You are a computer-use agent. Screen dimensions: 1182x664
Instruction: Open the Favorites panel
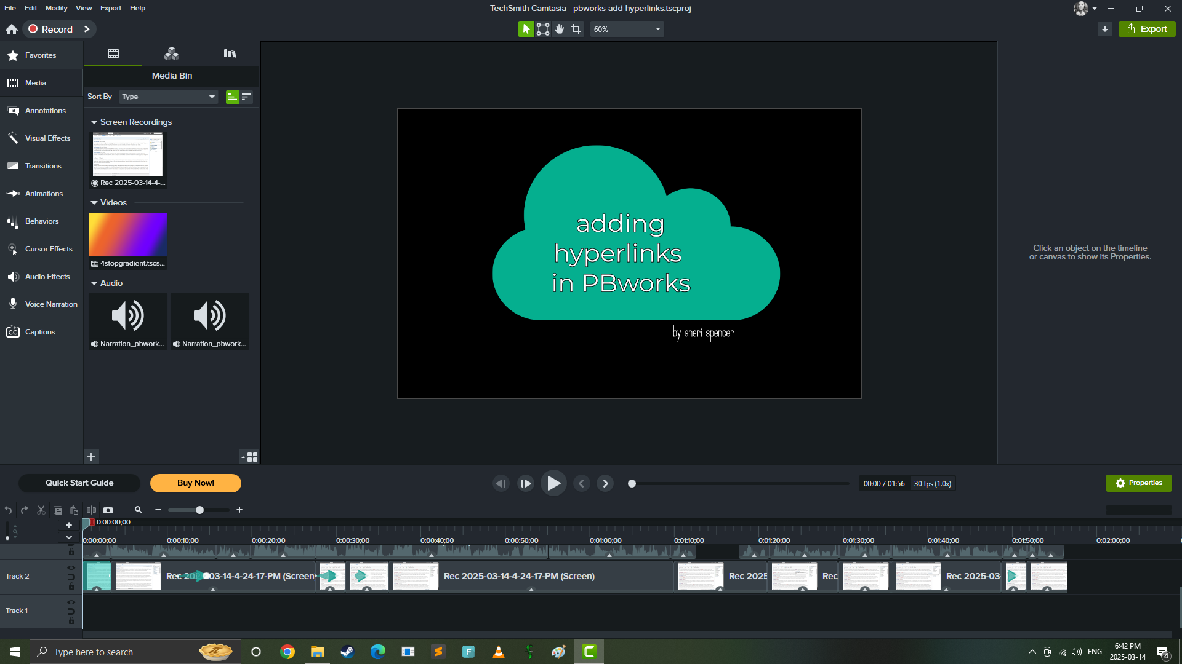(x=41, y=55)
